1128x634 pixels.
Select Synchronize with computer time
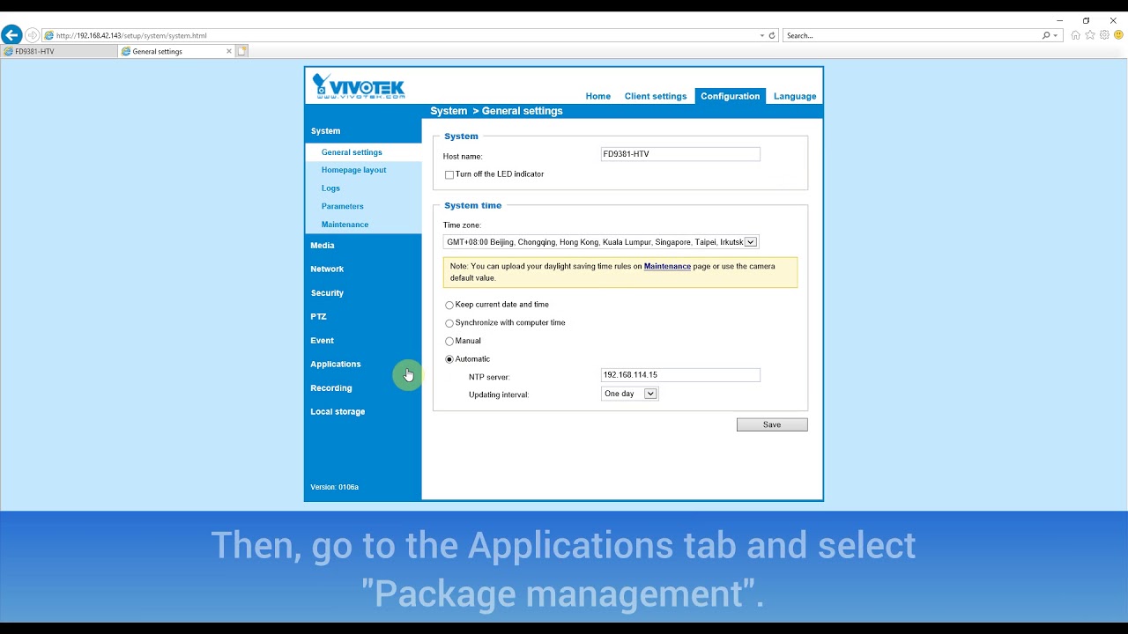coord(449,324)
